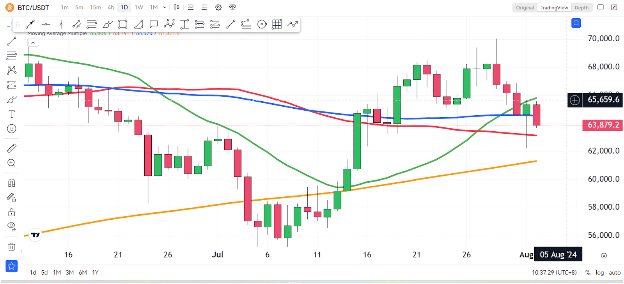Select the Gann box grid tool in favorites bar
Image resolution: width=624 pixels, height=284 pixels.
277,24
